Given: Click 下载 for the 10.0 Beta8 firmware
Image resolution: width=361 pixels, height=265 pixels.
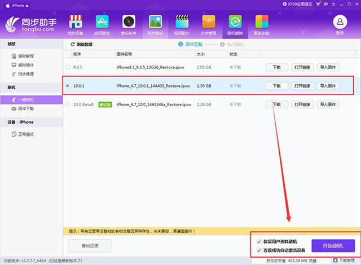Looking at the screenshot, I should (x=277, y=105).
